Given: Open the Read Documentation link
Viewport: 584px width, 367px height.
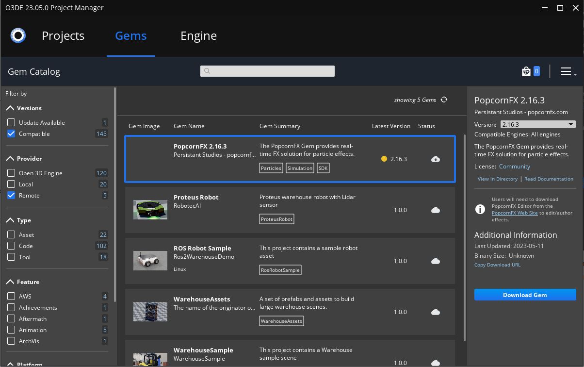Looking at the screenshot, I should (x=549, y=179).
